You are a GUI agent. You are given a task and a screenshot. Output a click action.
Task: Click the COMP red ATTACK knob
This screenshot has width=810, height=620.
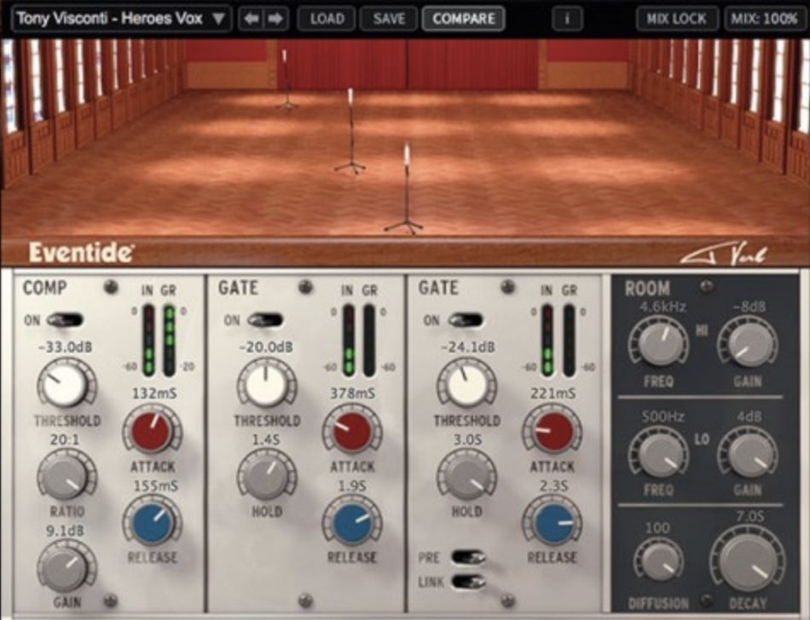[x=153, y=431]
